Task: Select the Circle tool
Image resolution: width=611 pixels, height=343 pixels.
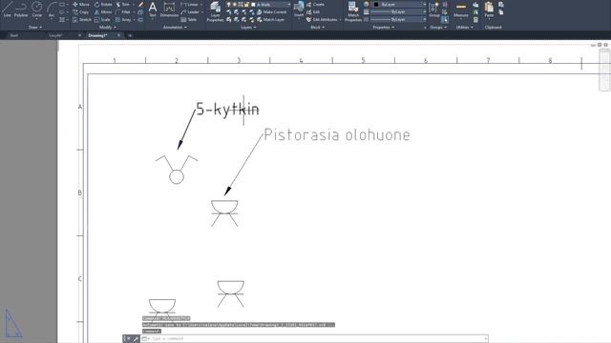Action: pos(36,10)
